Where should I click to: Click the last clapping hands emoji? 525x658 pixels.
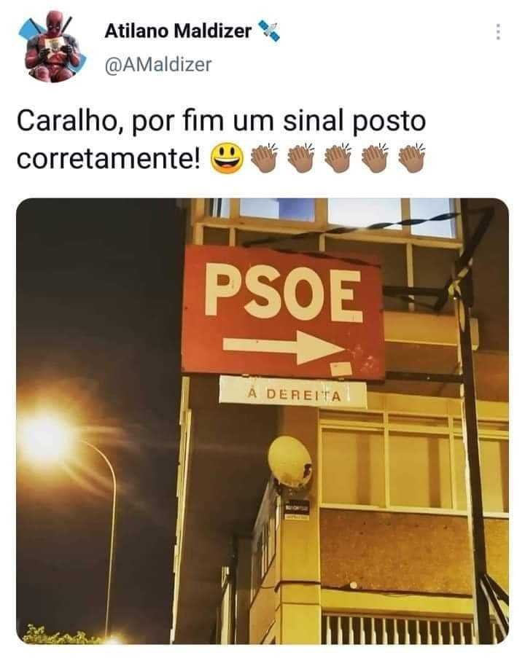pyautogui.click(x=411, y=158)
